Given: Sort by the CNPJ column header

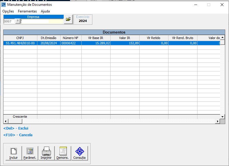Looking at the screenshot, I should coord(20,38).
